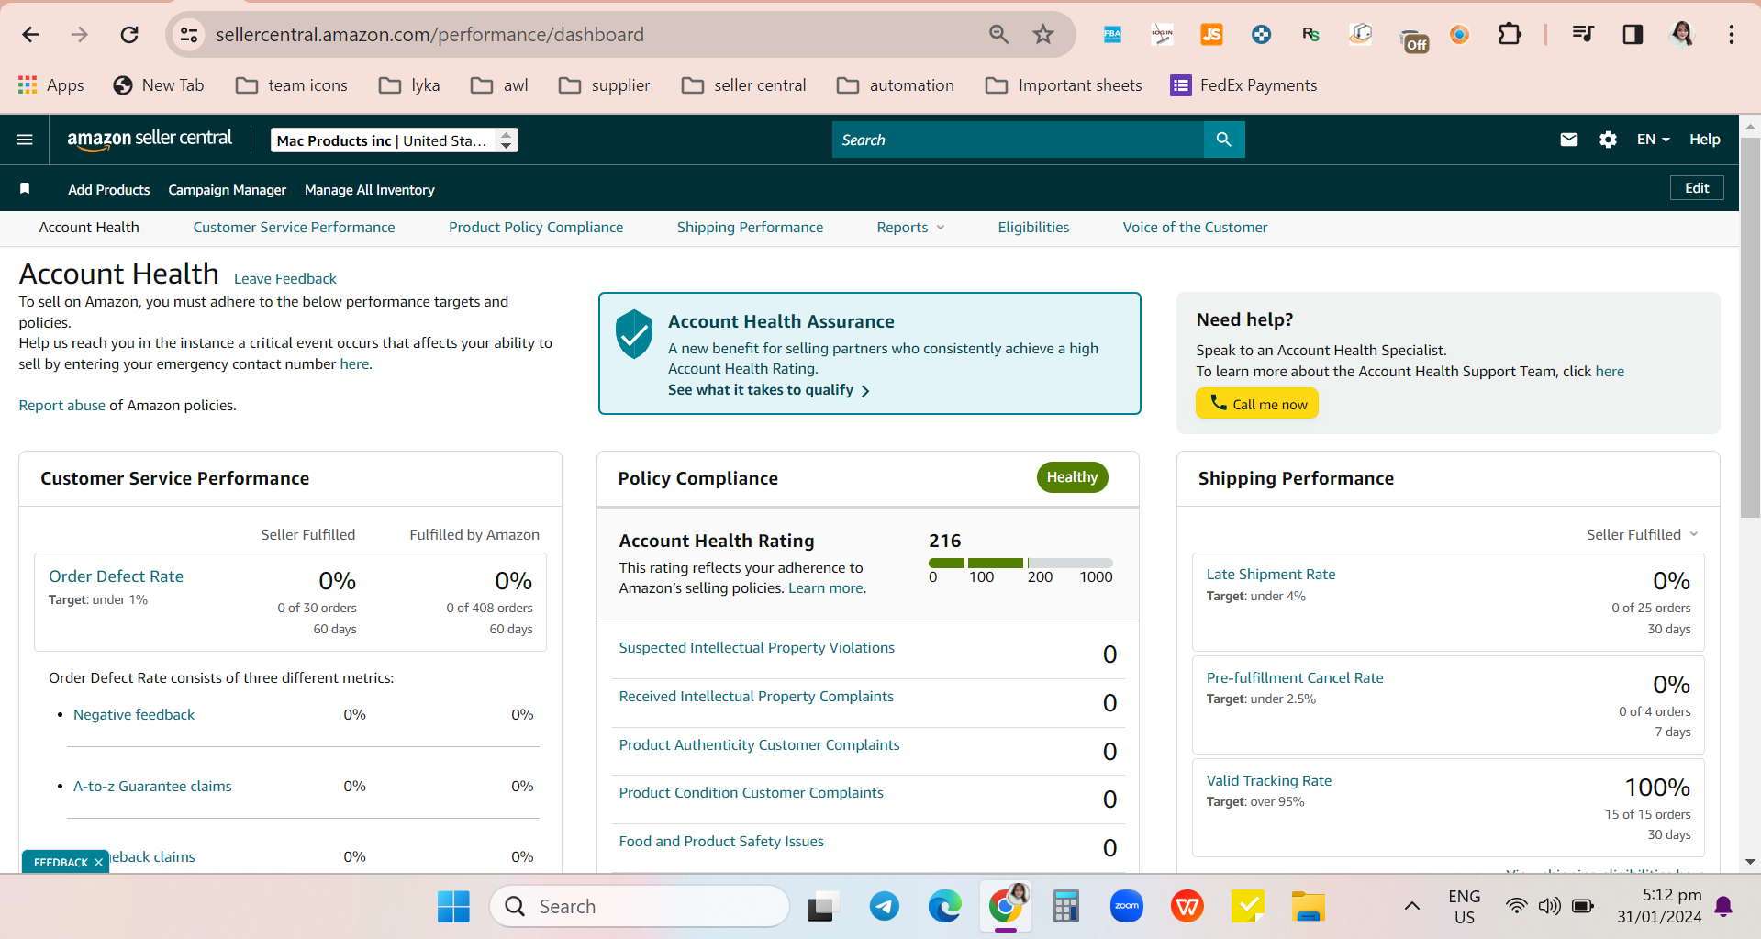Image resolution: width=1761 pixels, height=939 pixels.
Task: Click the Report abuse link
Action: (x=62, y=406)
